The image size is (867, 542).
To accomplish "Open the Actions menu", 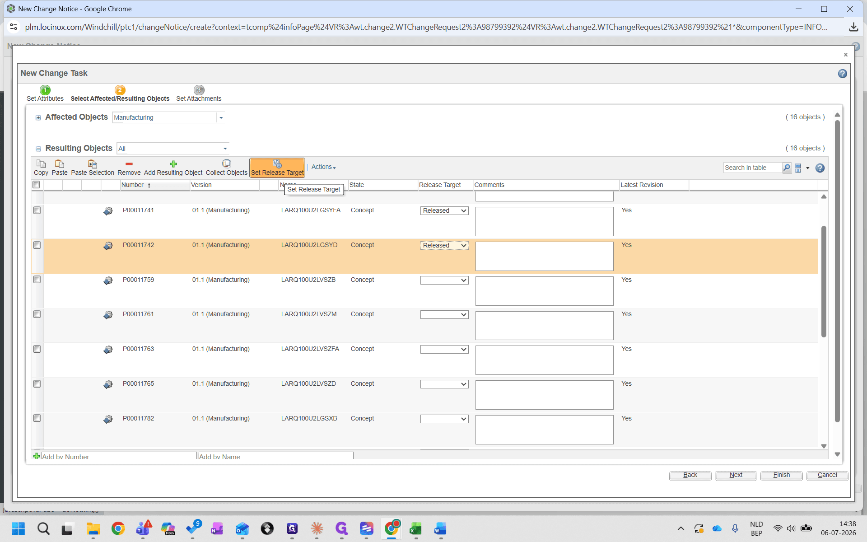I will click(323, 167).
